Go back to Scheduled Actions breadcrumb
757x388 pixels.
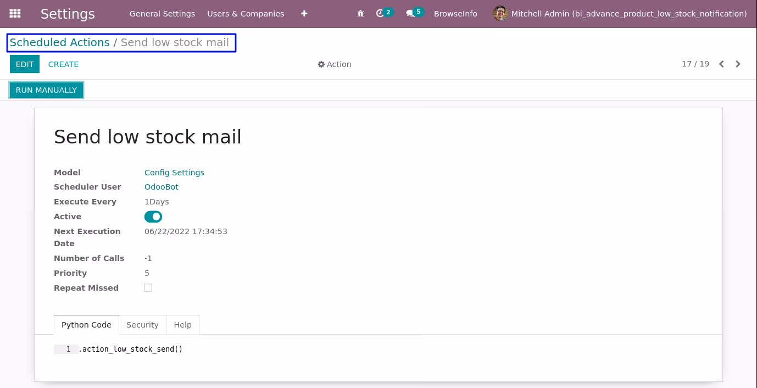[x=60, y=42]
